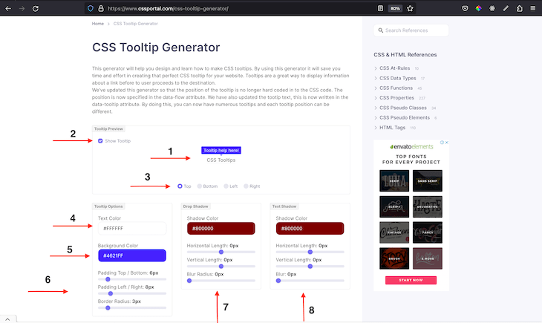Expand CSS Properties reference list
Viewport: 542px width, 323px height.
pyautogui.click(x=396, y=97)
